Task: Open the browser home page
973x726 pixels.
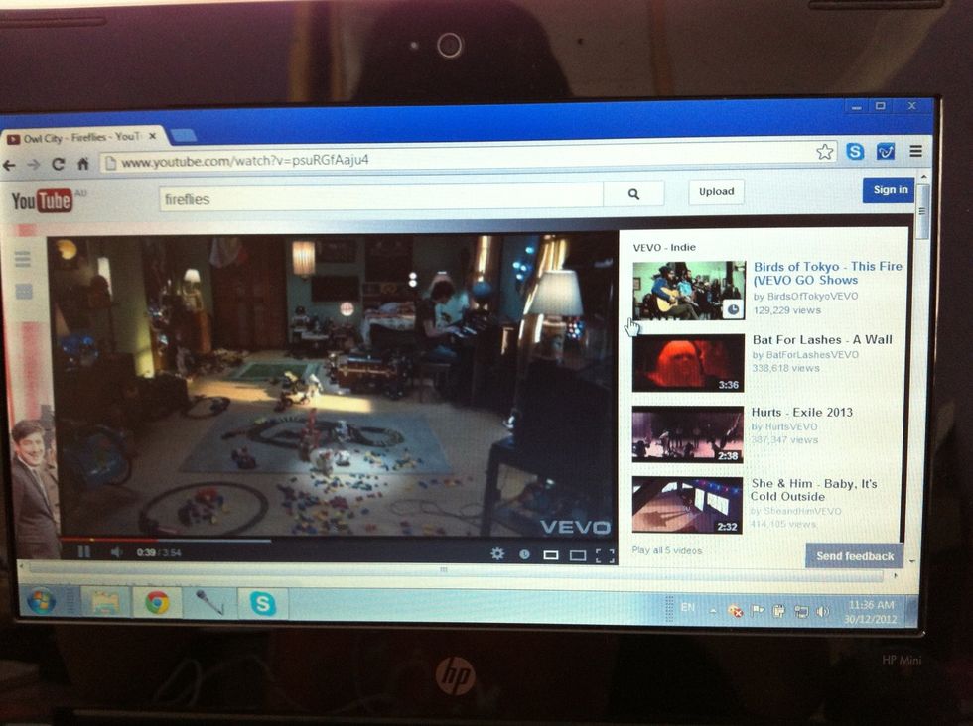Action: coord(82,164)
